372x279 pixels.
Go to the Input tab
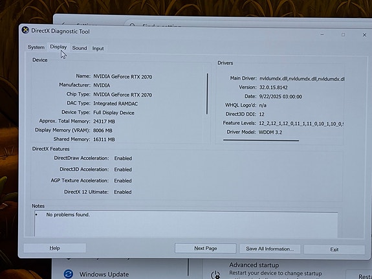[98, 49]
